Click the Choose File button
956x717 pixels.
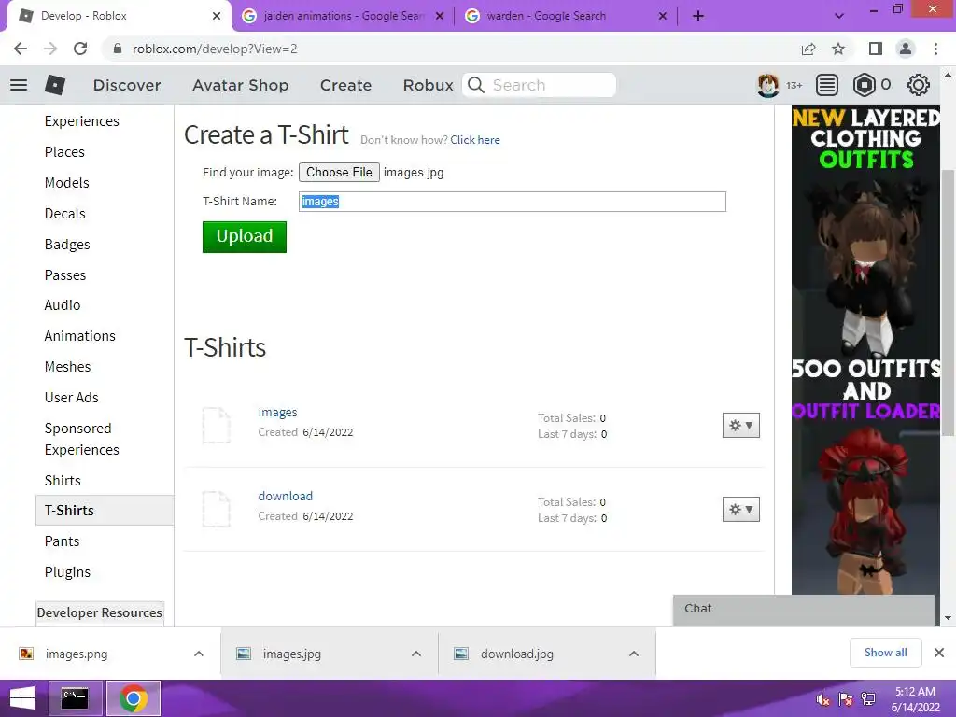(x=339, y=172)
